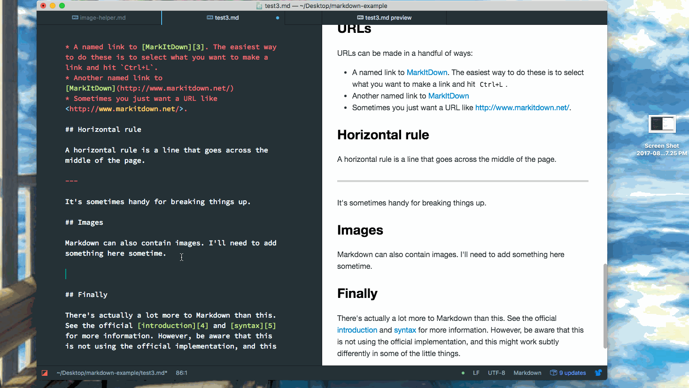Open the UTF-8 encoding selector
Viewport: 689px width, 388px height.
coord(496,373)
